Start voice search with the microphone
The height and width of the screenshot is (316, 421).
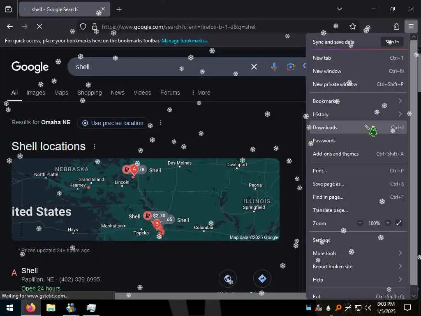click(274, 67)
